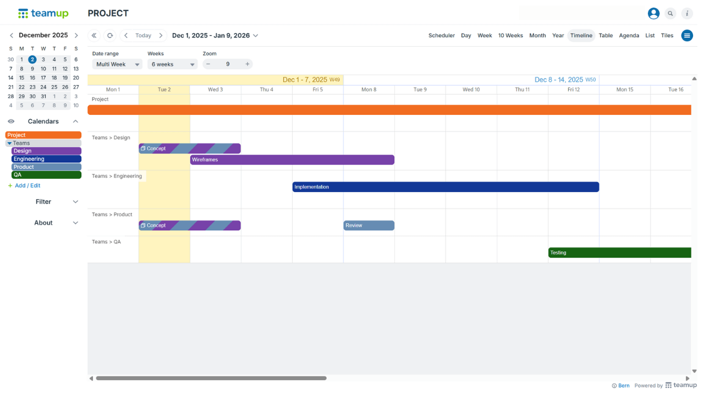Switch to the Agenda view

click(629, 36)
